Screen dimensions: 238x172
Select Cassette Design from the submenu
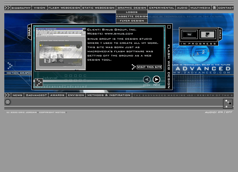(x=132, y=16)
